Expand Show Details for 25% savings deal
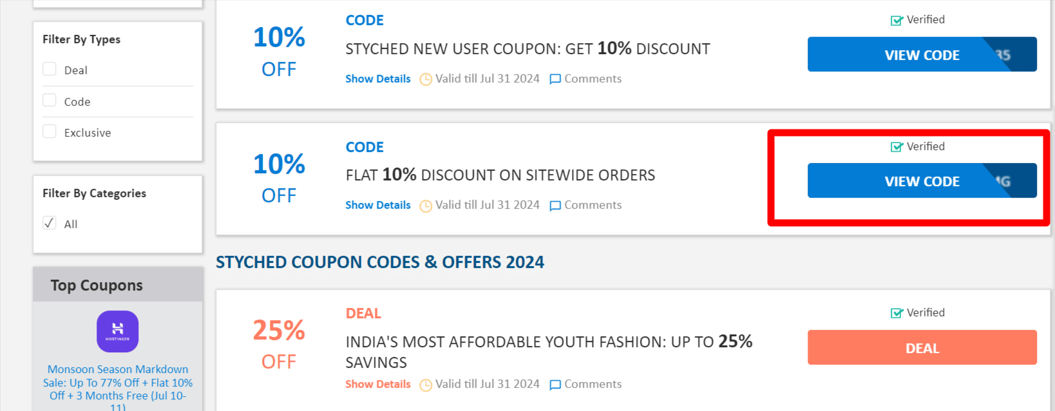Screen dimensions: 1055x411 tap(378, 384)
